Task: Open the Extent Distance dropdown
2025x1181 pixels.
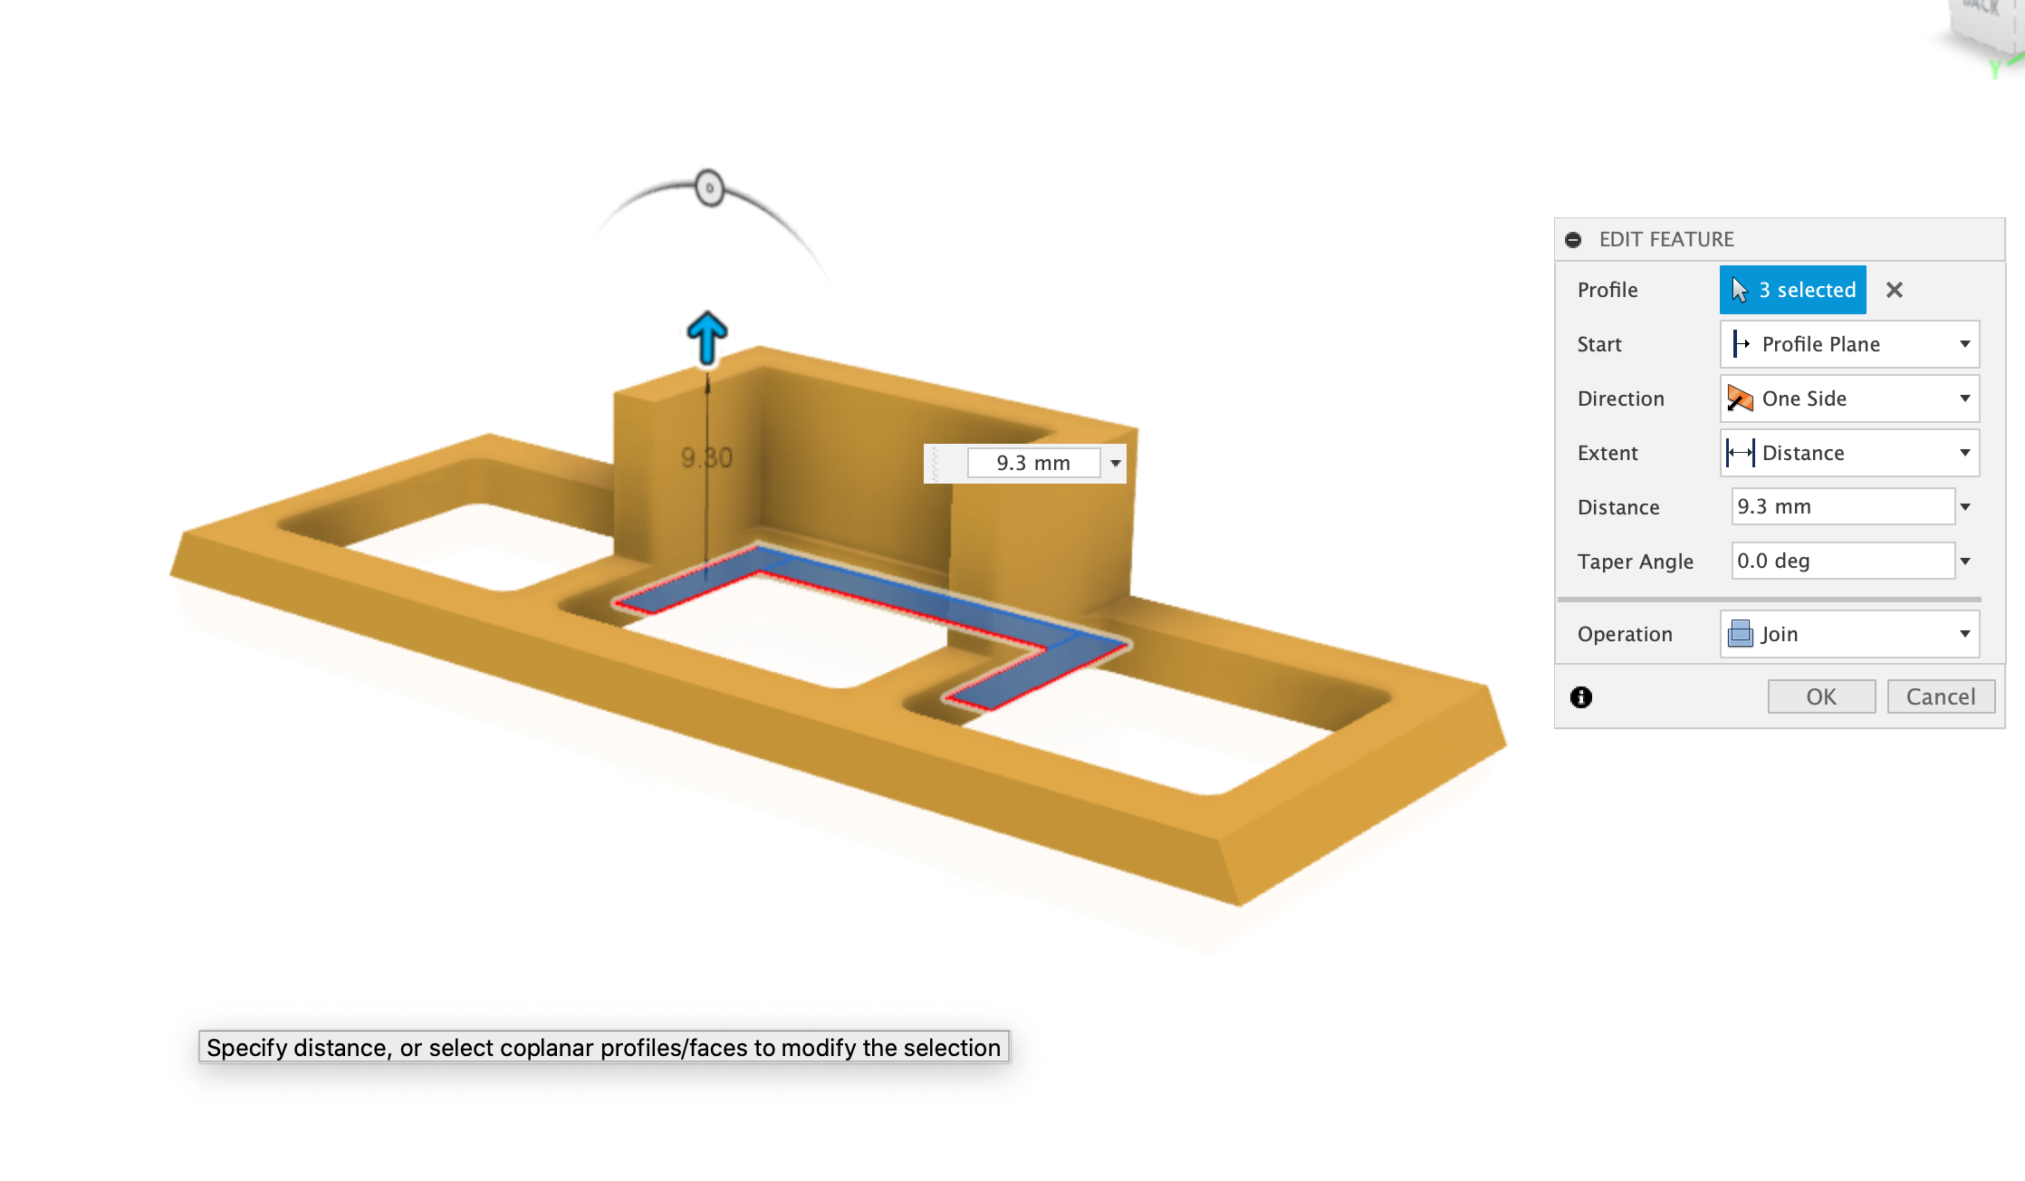Action: point(1849,453)
